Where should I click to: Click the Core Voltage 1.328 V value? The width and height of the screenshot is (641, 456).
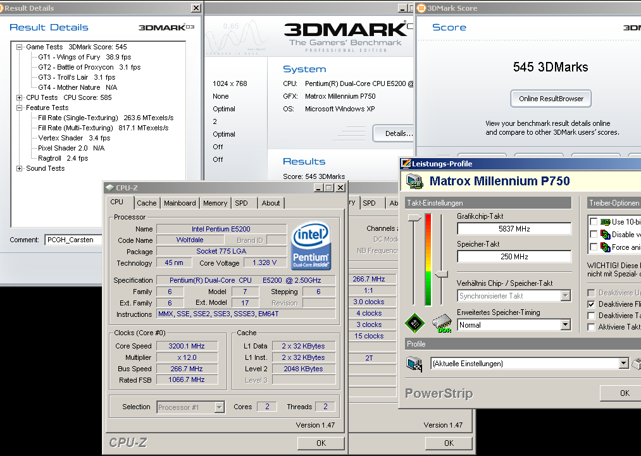264,262
